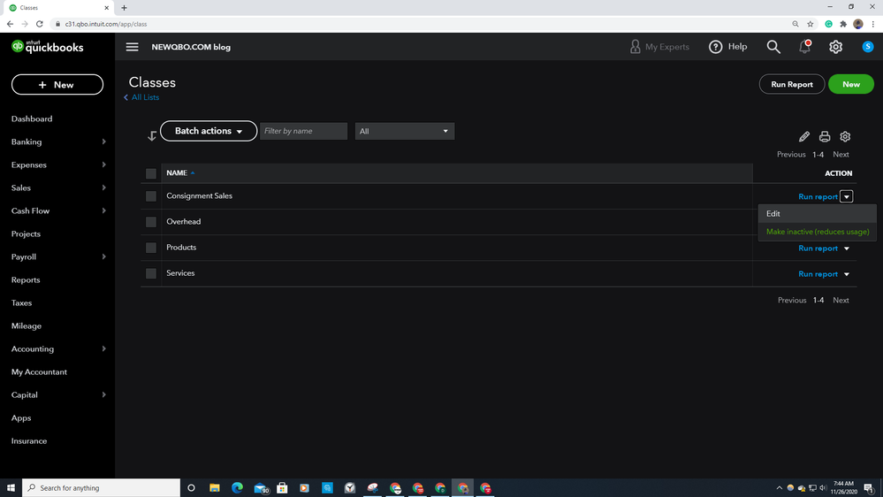
Task: Open My Experts panel
Action: point(658,47)
